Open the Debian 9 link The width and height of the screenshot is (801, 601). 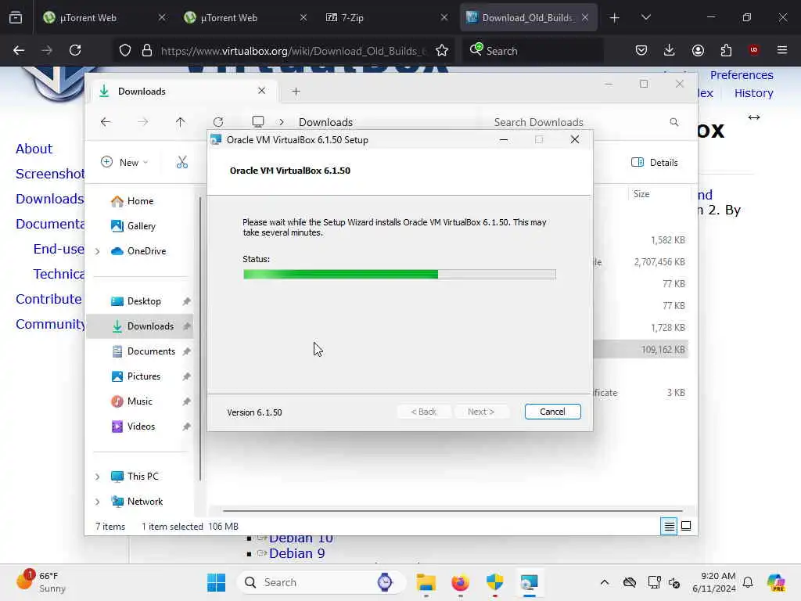click(296, 553)
